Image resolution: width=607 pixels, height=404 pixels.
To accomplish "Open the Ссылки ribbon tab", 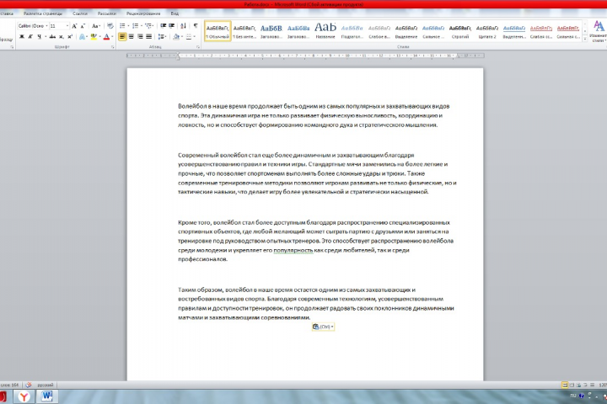I will [x=80, y=13].
